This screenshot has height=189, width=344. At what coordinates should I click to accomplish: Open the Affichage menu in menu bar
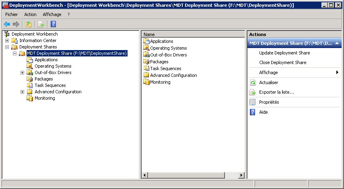click(52, 14)
